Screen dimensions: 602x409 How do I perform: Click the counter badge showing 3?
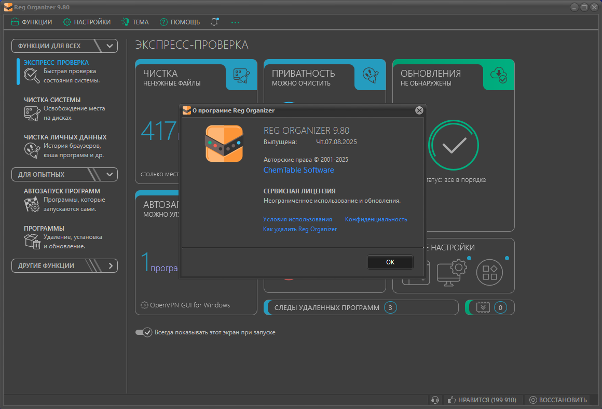390,307
